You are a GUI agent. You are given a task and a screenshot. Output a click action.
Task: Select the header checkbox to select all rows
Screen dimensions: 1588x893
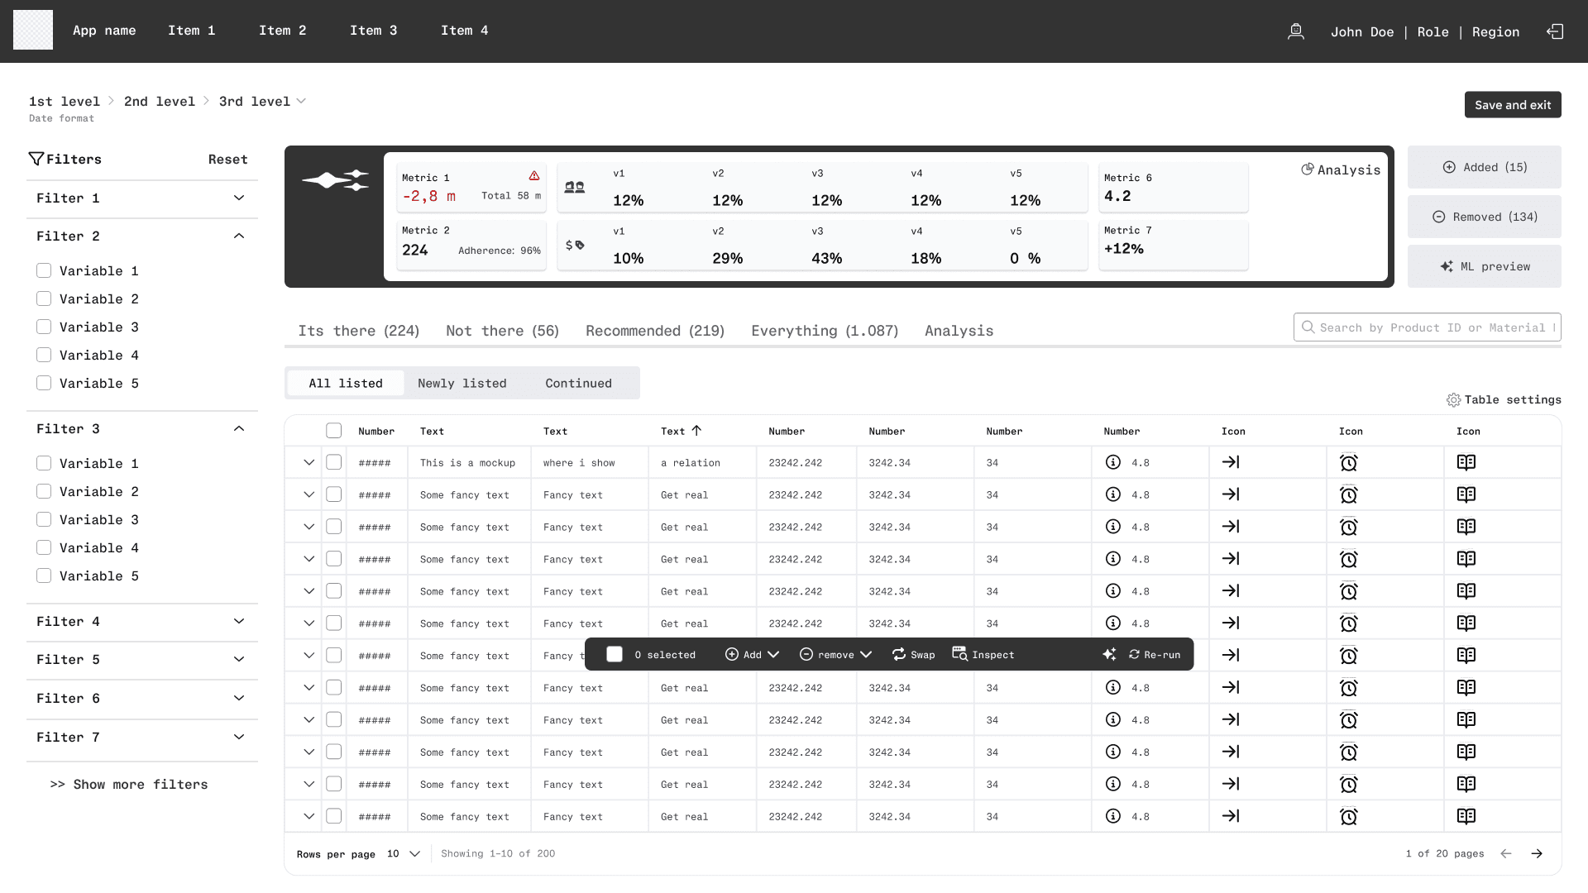click(x=334, y=430)
